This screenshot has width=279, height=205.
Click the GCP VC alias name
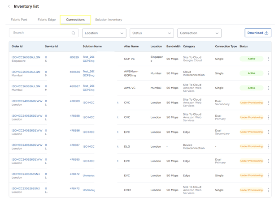point(129,59)
